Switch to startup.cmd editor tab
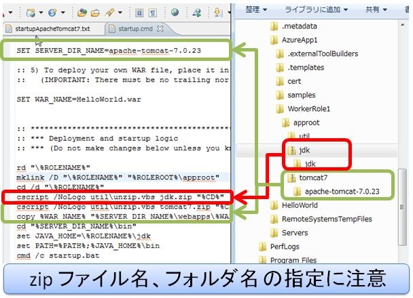 tap(135, 28)
